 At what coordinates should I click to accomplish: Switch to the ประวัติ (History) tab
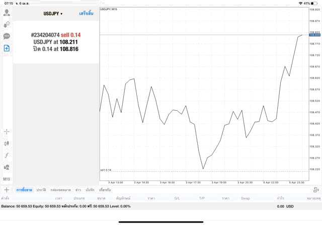[x=41, y=190]
